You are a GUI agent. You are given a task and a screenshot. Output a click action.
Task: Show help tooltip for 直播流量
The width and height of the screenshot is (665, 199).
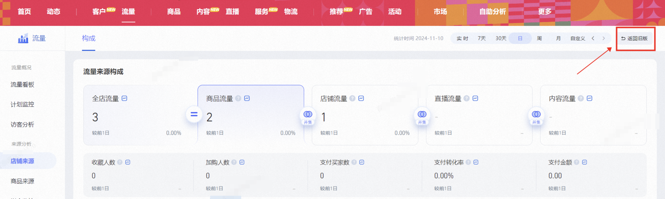467,98
